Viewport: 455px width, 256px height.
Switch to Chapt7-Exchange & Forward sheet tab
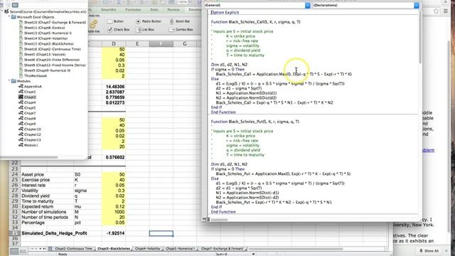coord(222,249)
